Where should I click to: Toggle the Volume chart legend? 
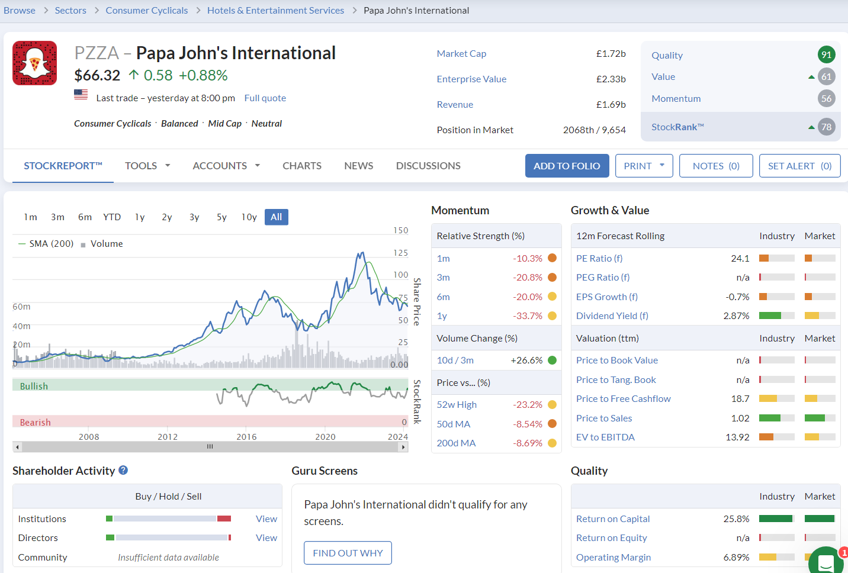coord(102,244)
